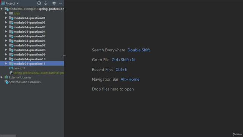Click module04-question01 module folder icon
Screen dimensions: 243x137
11,18
